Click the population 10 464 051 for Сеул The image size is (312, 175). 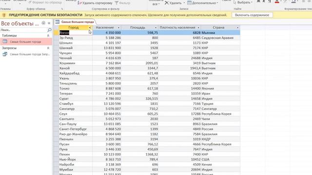(x=107, y=114)
